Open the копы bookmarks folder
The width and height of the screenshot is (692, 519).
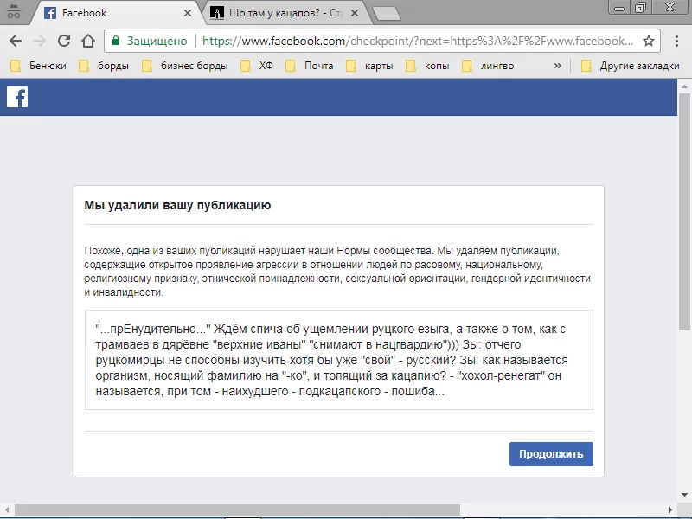(427, 66)
